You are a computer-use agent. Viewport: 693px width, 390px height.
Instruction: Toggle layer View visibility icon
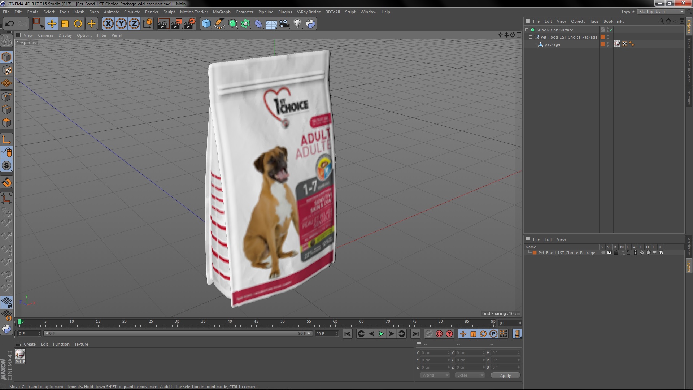pyautogui.click(x=609, y=253)
